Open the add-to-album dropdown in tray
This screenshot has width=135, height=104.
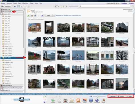[x=45, y=102]
